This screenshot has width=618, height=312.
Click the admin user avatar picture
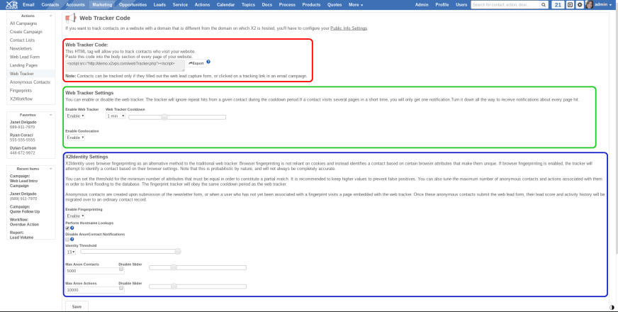pos(589,5)
